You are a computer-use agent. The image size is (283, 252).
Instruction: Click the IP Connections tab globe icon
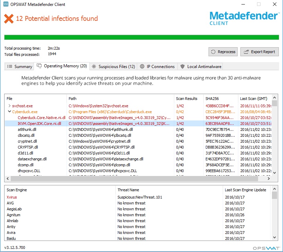(x=142, y=66)
